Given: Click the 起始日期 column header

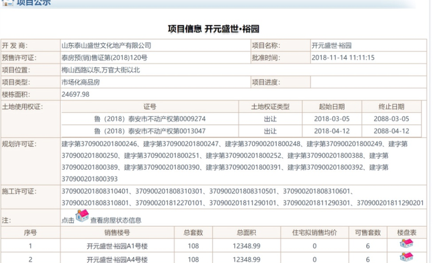Looking at the screenshot, I should 332,107.
